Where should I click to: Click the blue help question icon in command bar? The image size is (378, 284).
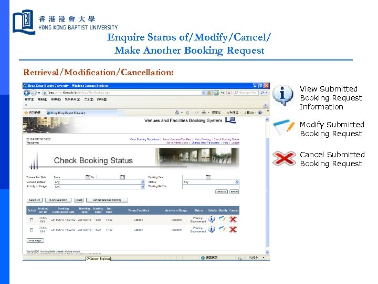click(x=260, y=113)
